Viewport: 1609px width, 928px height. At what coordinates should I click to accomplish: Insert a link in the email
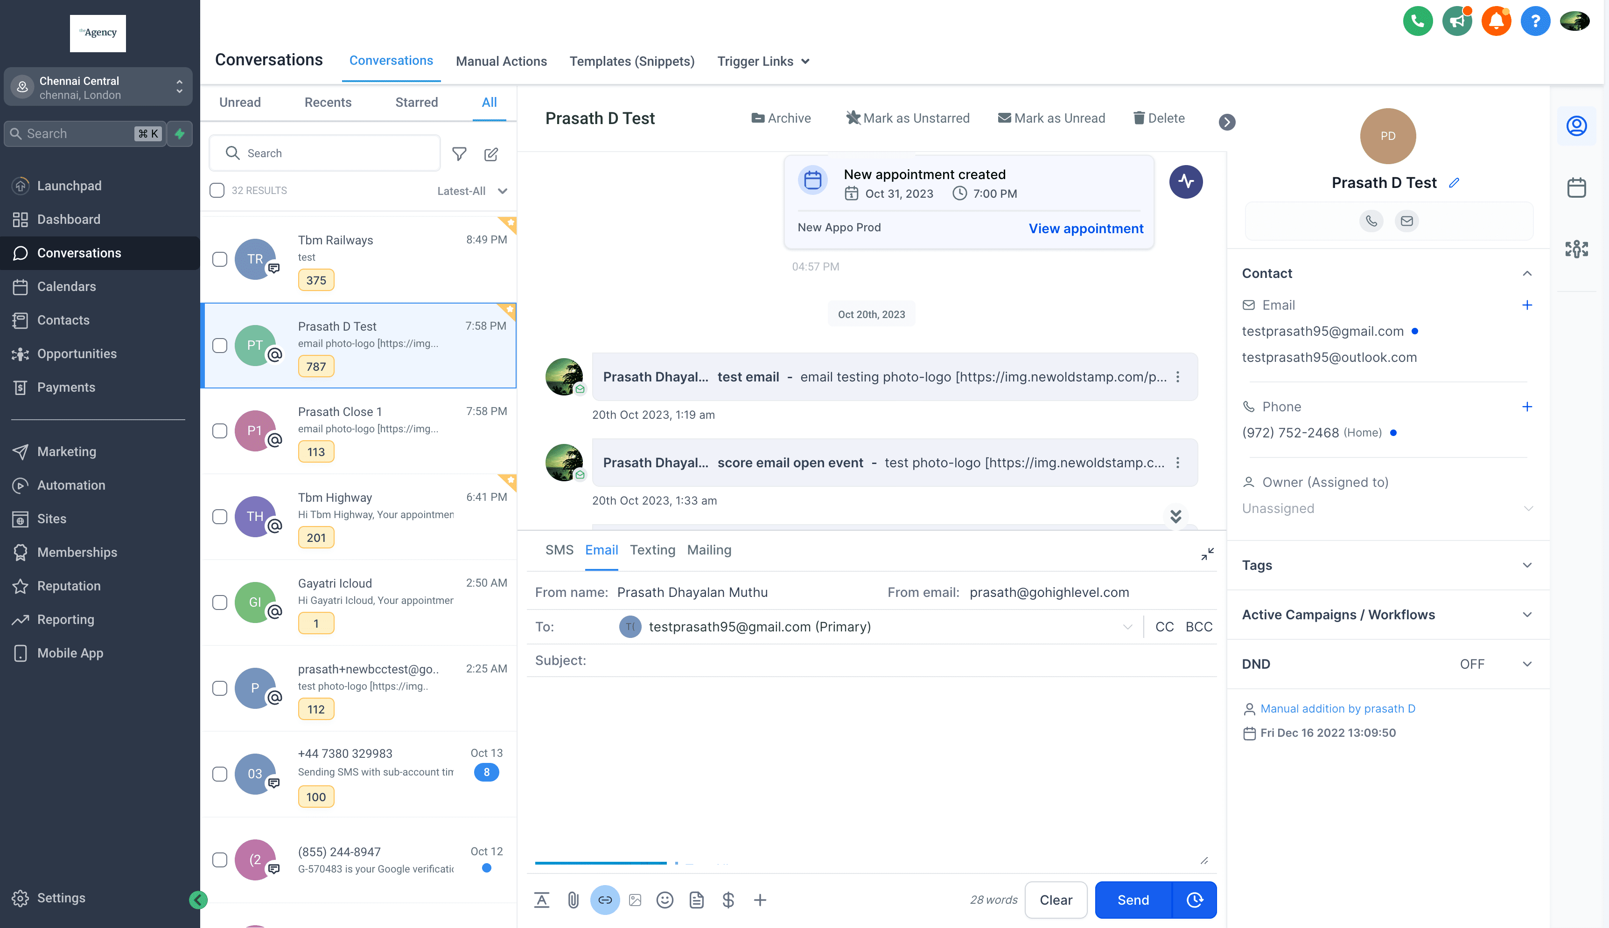[x=605, y=900]
